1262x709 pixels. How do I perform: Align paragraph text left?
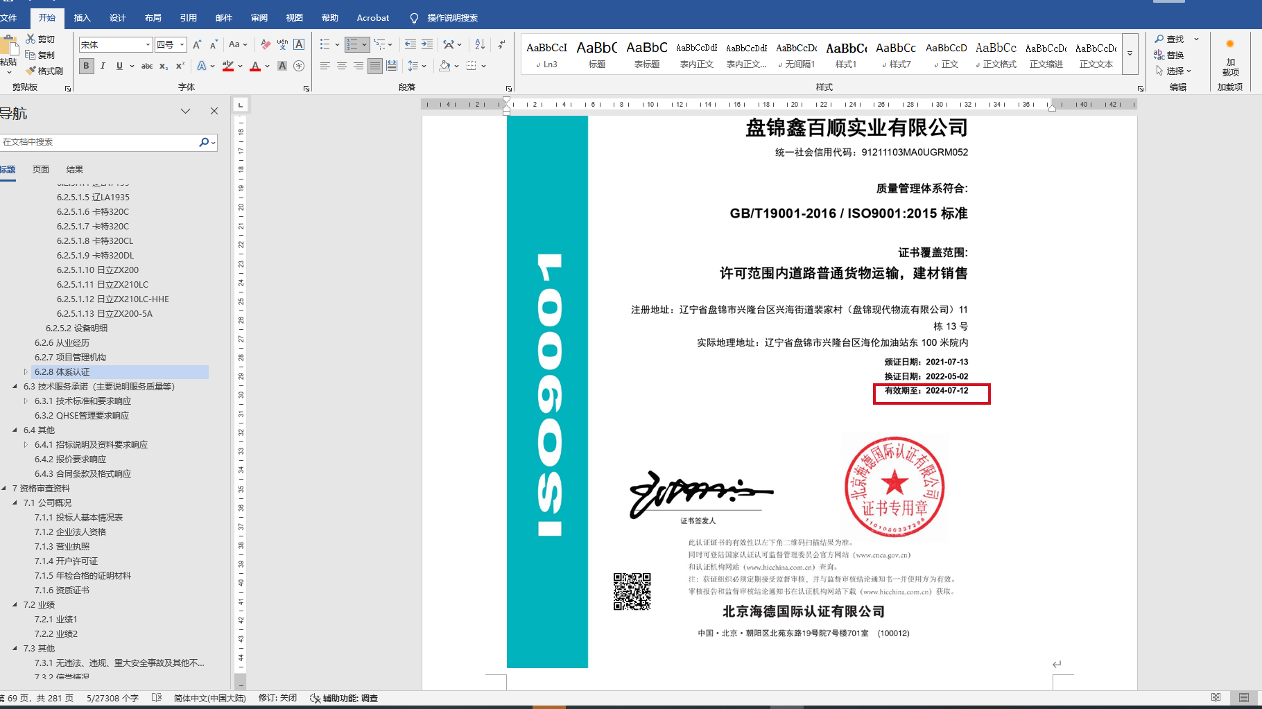click(x=325, y=67)
